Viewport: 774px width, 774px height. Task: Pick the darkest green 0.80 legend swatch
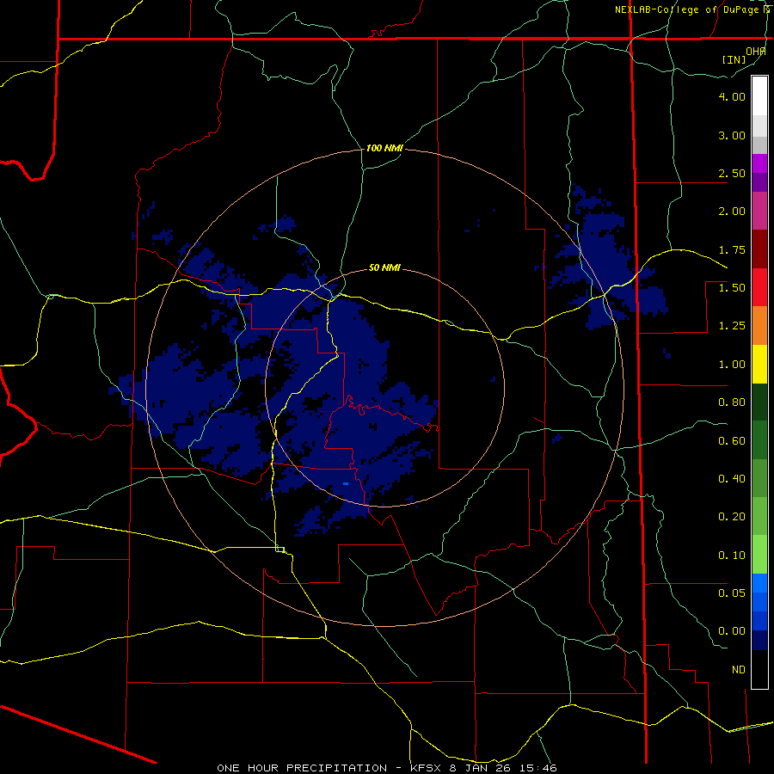point(759,402)
